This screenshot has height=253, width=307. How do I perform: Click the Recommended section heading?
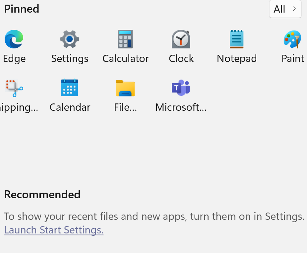(x=42, y=195)
